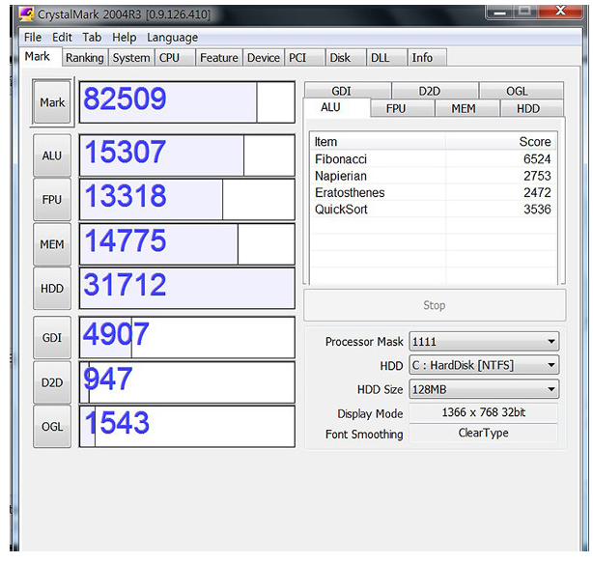Expand the Processor Mask dropdown
Screen dimensions: 593x562
pyautogui.click(x=484, y=342)
